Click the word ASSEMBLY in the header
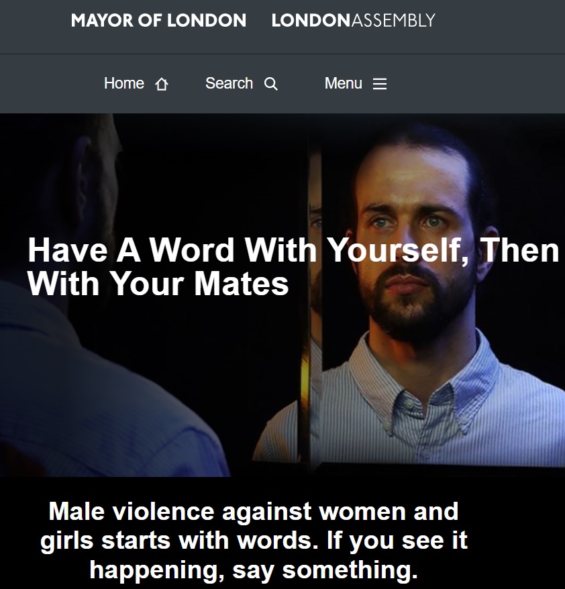 (x=393, y=20)
